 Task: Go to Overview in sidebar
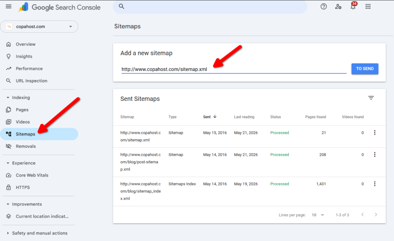point(26,44)
